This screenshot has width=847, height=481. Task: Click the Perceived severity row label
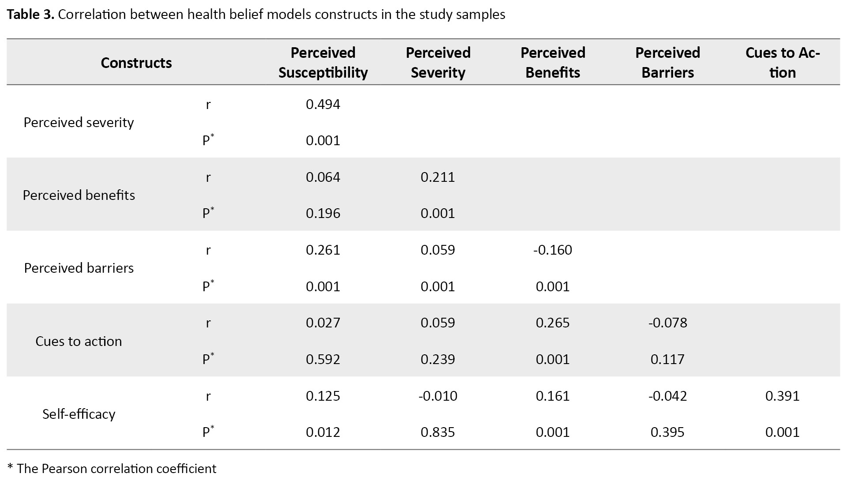[79, 122]
